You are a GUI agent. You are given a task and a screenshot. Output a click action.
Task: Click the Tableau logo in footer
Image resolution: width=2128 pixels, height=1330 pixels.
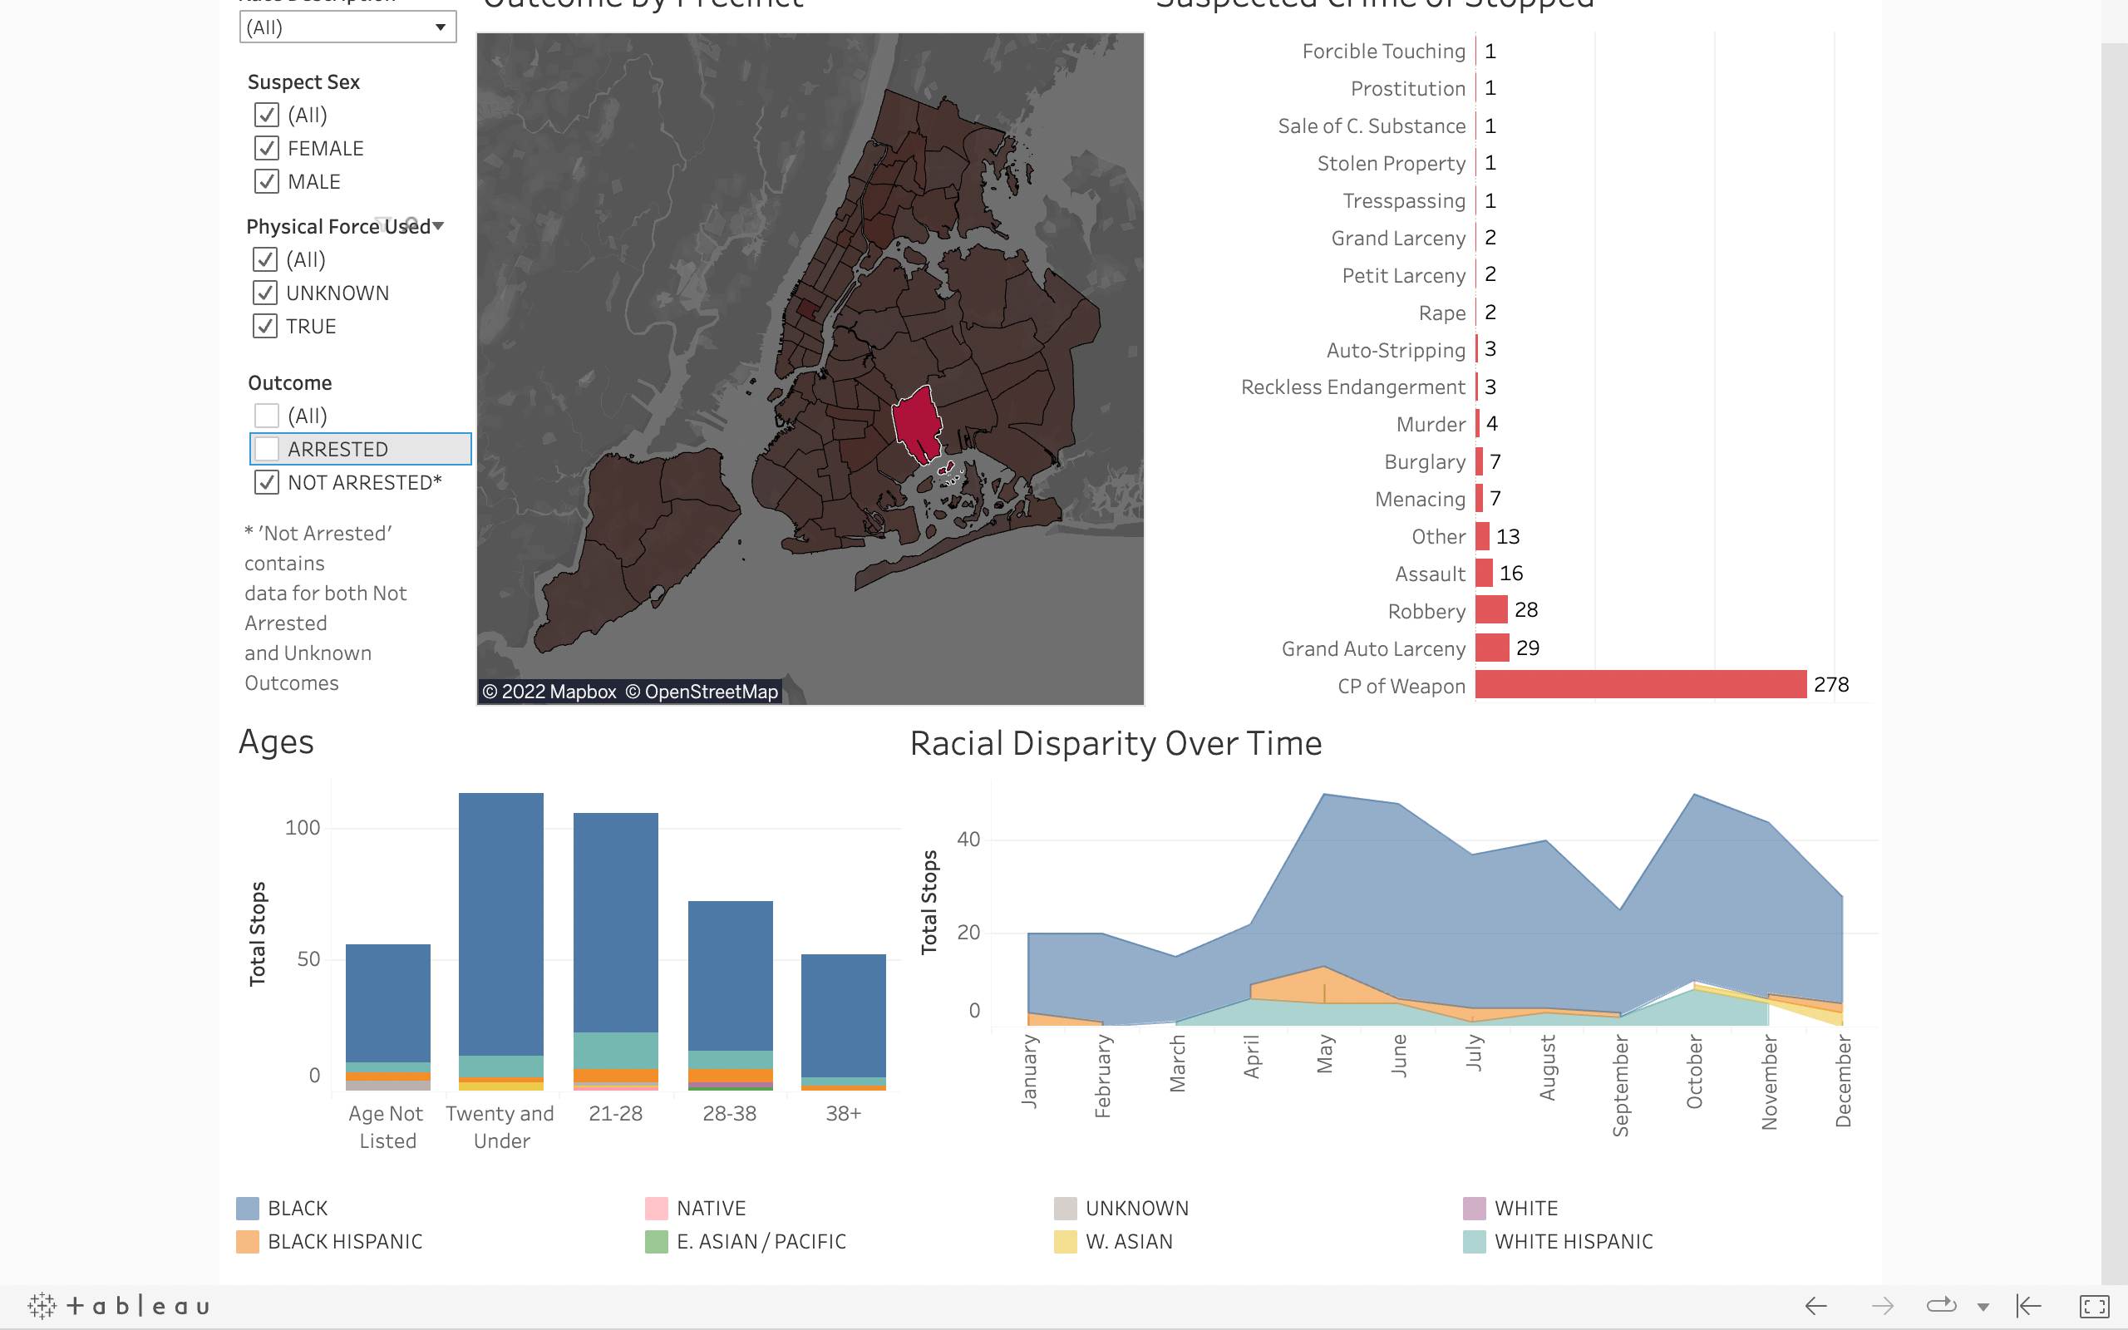[119, 1305]
